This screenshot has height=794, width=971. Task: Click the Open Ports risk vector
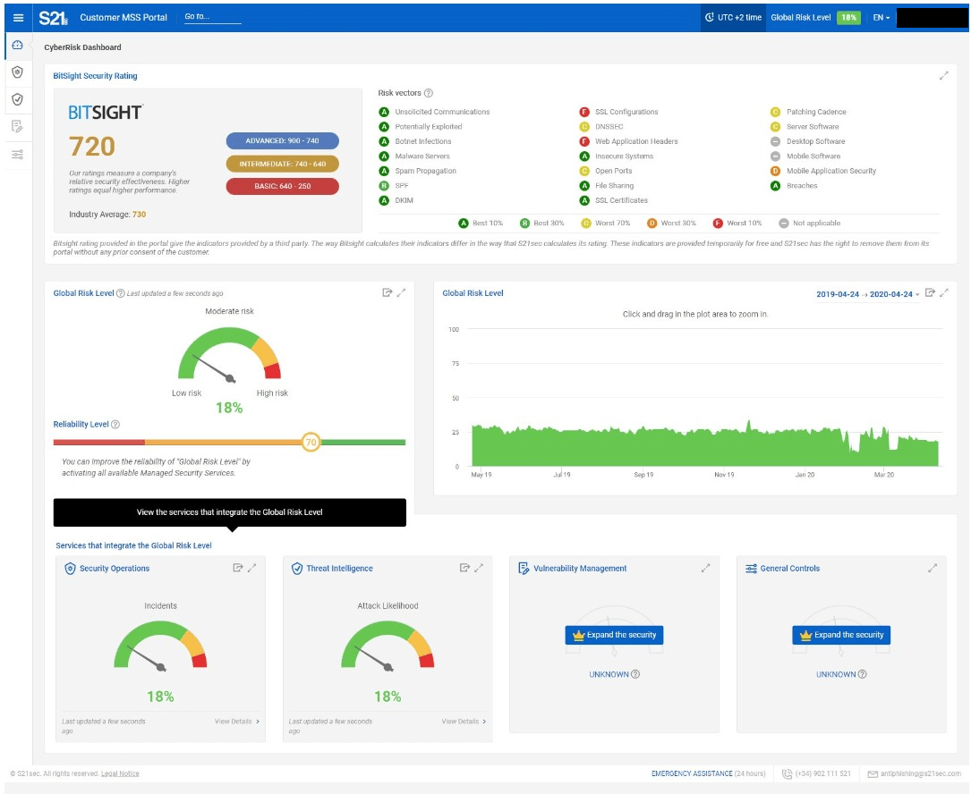pyautogui.click(x=614, y=171)
